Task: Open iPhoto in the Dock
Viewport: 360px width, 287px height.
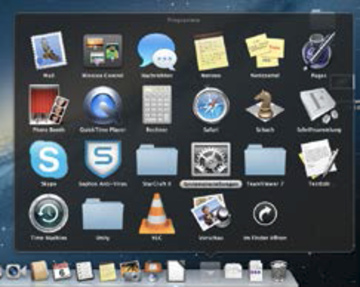Action: pos(130,271)
